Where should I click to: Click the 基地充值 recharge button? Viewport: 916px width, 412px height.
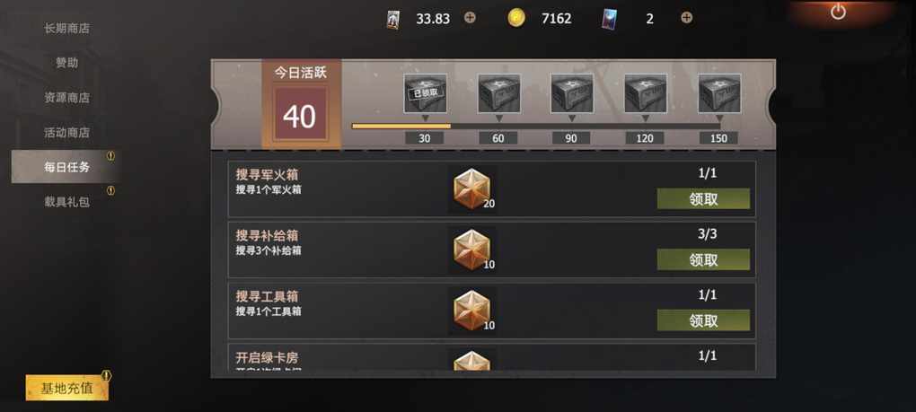pos(66,388)
